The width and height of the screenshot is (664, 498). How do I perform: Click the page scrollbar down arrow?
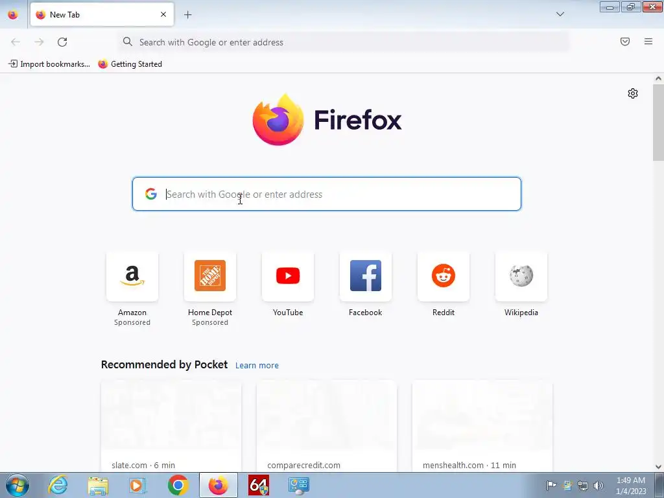click(x=658, y=467)
